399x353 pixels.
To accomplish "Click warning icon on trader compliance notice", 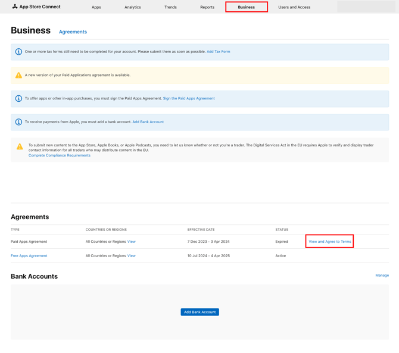I will click(x=20, y=146).
